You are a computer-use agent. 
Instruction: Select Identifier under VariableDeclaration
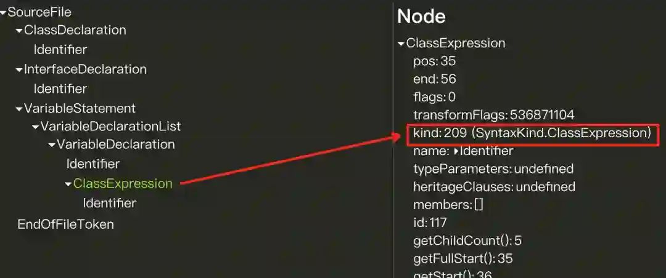coord(93,164)
